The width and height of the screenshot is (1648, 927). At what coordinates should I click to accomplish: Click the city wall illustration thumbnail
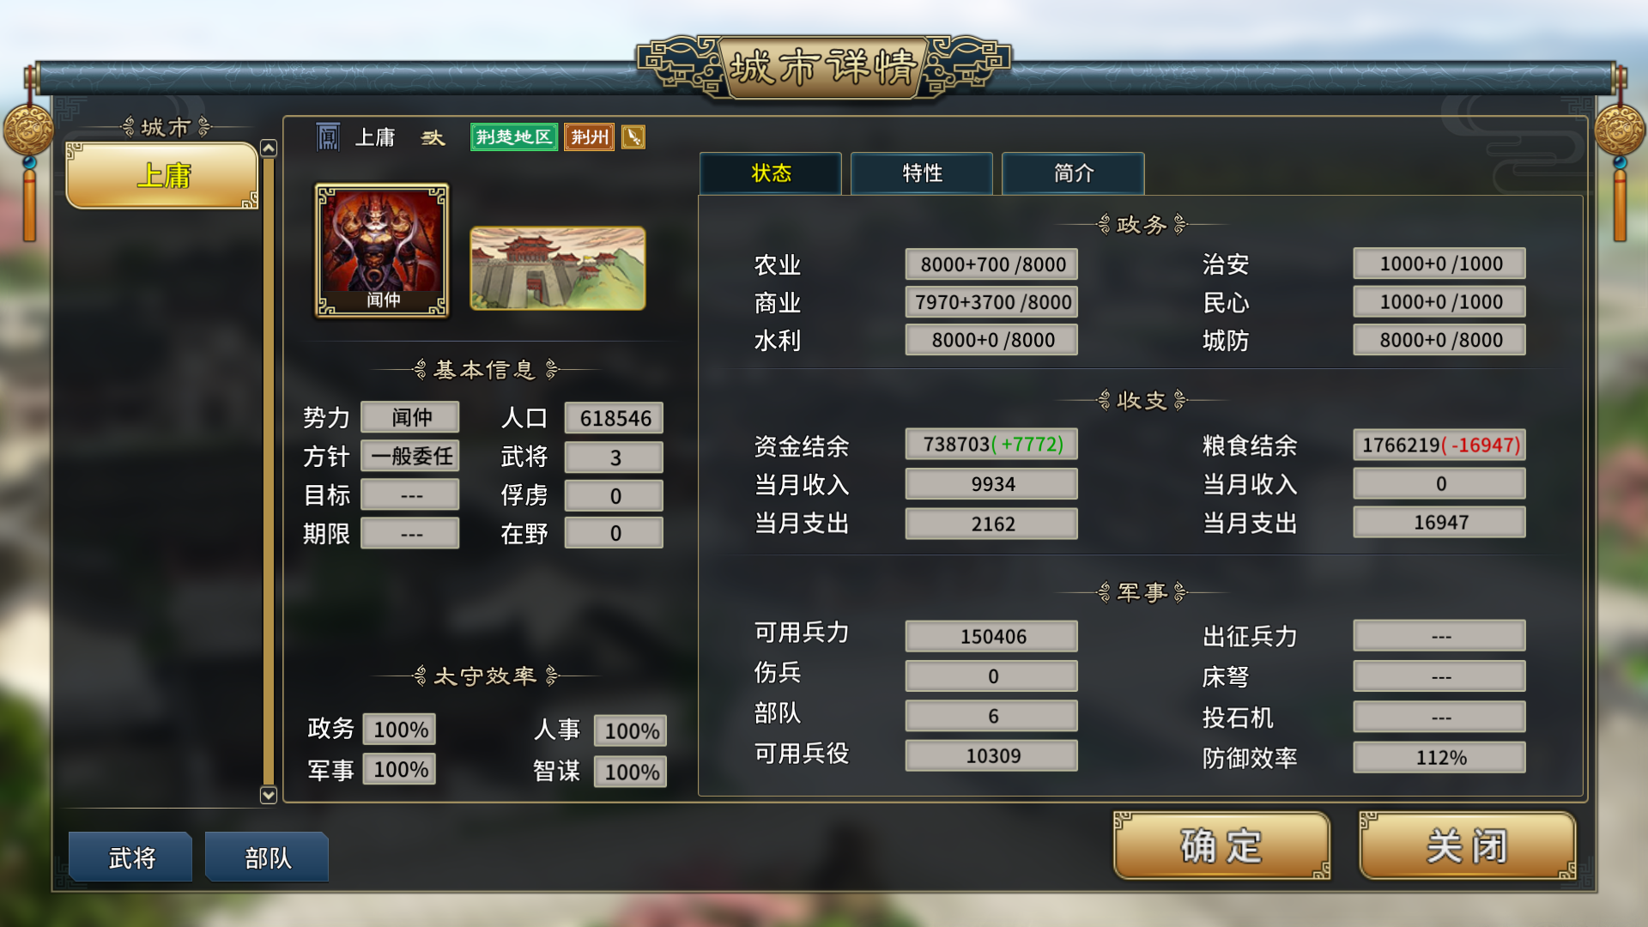(558, 269)
